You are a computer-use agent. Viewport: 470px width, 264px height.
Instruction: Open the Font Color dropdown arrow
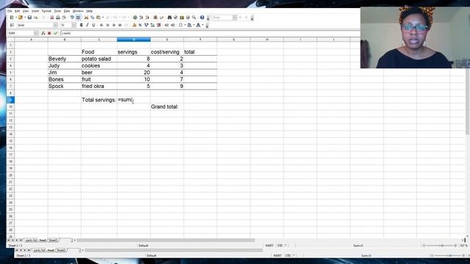tap(203, 25)
